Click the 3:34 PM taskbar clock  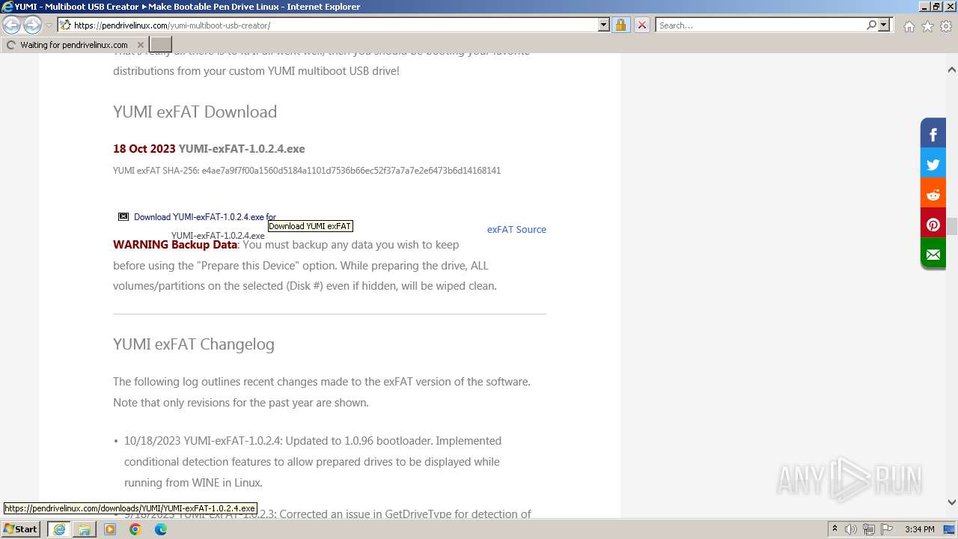[919, 529]
